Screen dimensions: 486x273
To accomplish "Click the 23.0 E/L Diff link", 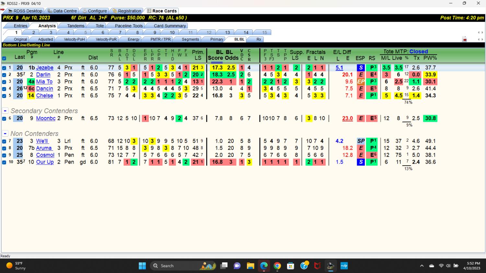I will click(x=347, y=118).
